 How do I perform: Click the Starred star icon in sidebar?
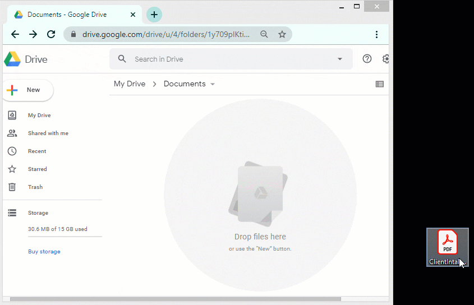(12, 169)
